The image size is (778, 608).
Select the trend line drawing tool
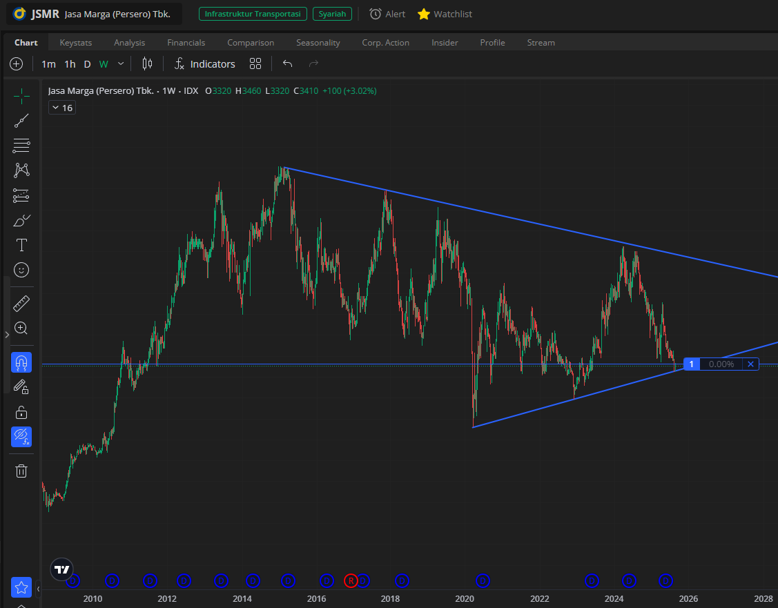click(21, 121)
